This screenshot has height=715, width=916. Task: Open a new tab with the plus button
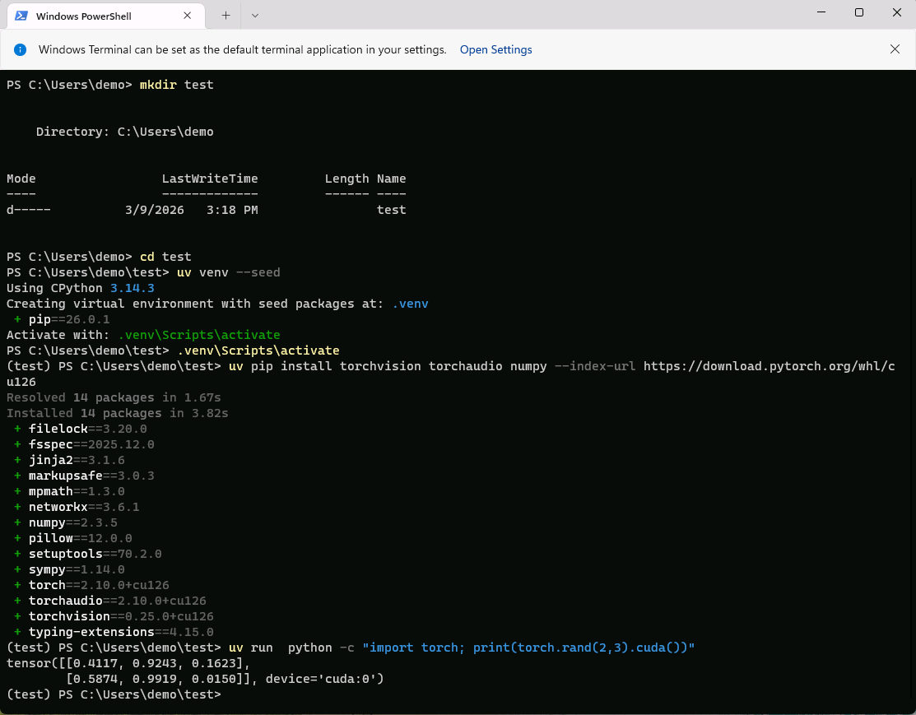pyautogui.click(x=226, y=16)
